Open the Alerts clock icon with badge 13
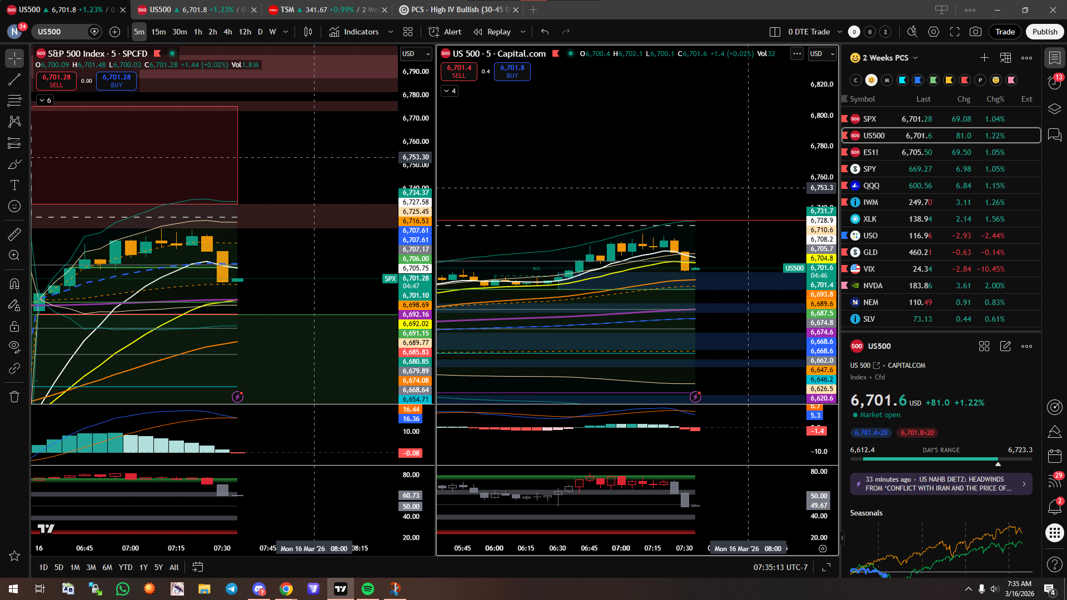1067x600 pixels. pos(1054,82)
